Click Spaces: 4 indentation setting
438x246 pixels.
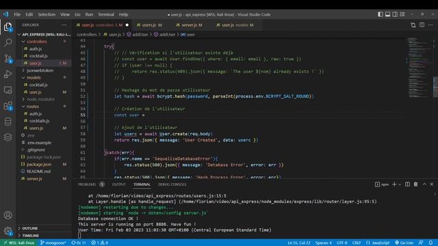324,243
